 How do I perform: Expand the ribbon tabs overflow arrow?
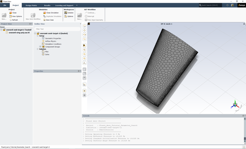tap(77, 5)
